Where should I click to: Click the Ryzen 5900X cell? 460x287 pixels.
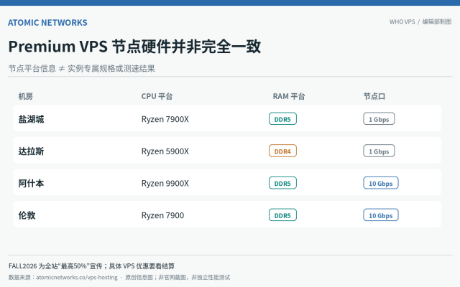click(x=165, y=151)
